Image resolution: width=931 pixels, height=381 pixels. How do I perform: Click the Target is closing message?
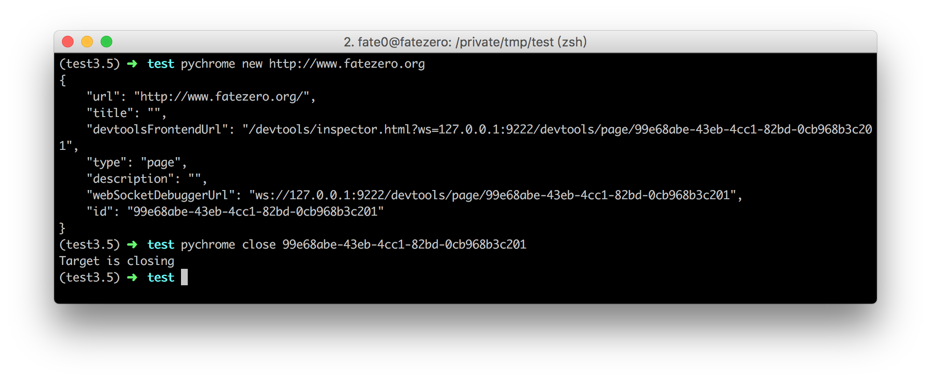116,261
